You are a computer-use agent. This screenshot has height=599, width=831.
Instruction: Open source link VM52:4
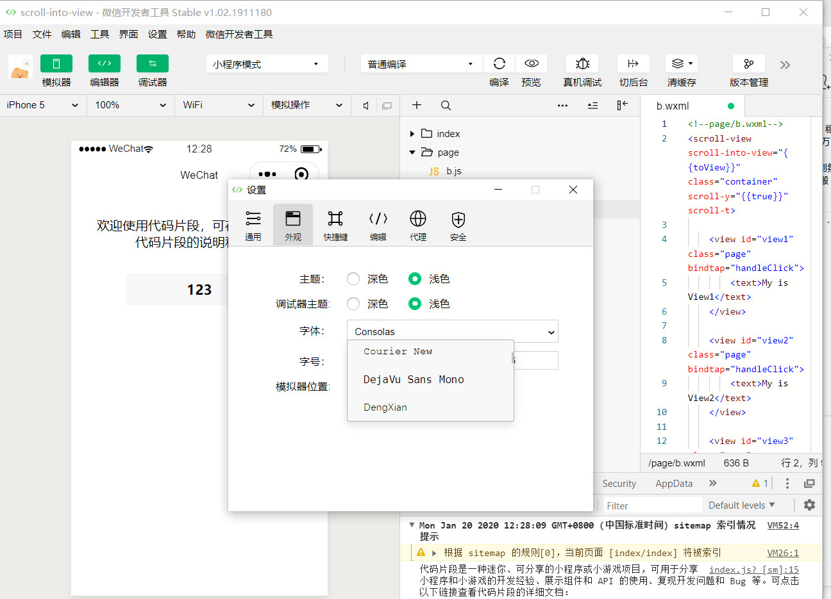point(783,525)
